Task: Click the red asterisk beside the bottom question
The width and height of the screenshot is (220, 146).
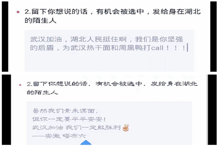Action: [20, 85]
